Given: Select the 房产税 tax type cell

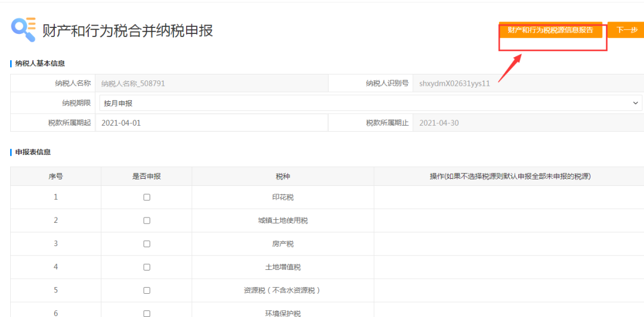Looking at the screenshot, I should click(x=283, y=244).
